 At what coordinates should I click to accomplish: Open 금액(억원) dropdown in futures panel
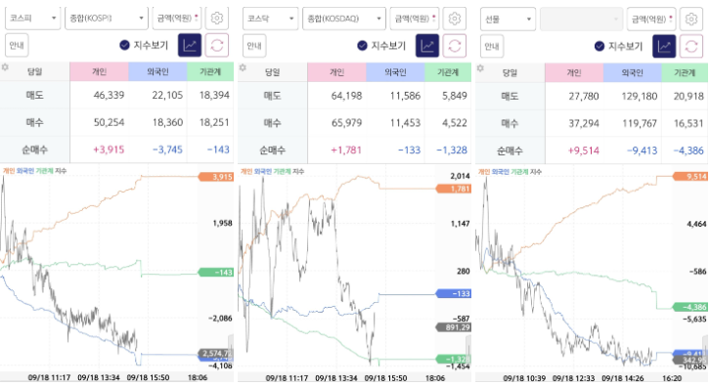coord(651,19)
